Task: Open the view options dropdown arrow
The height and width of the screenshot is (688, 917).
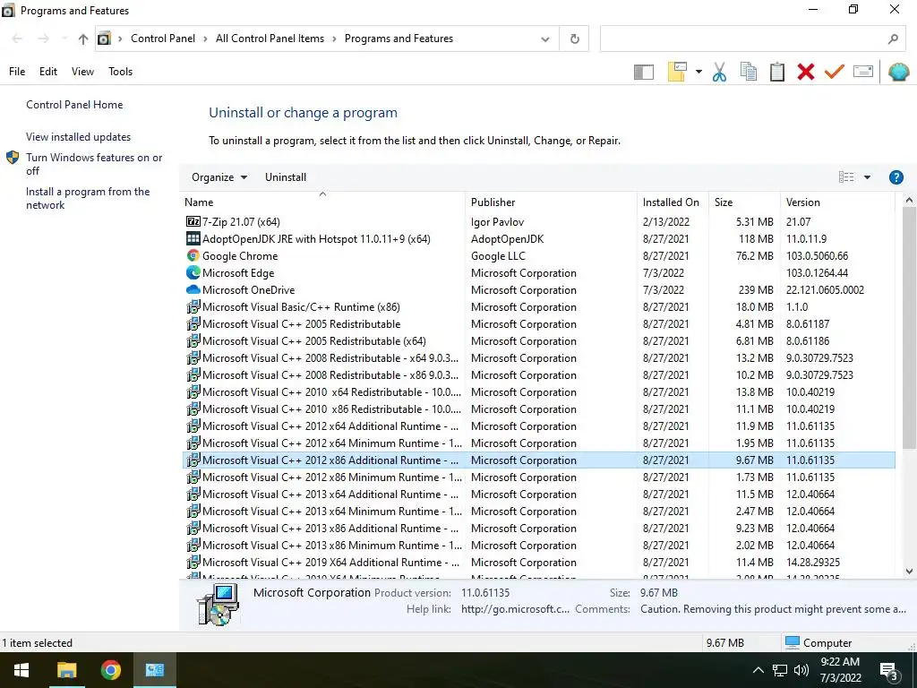Action: tap(867, 177)
